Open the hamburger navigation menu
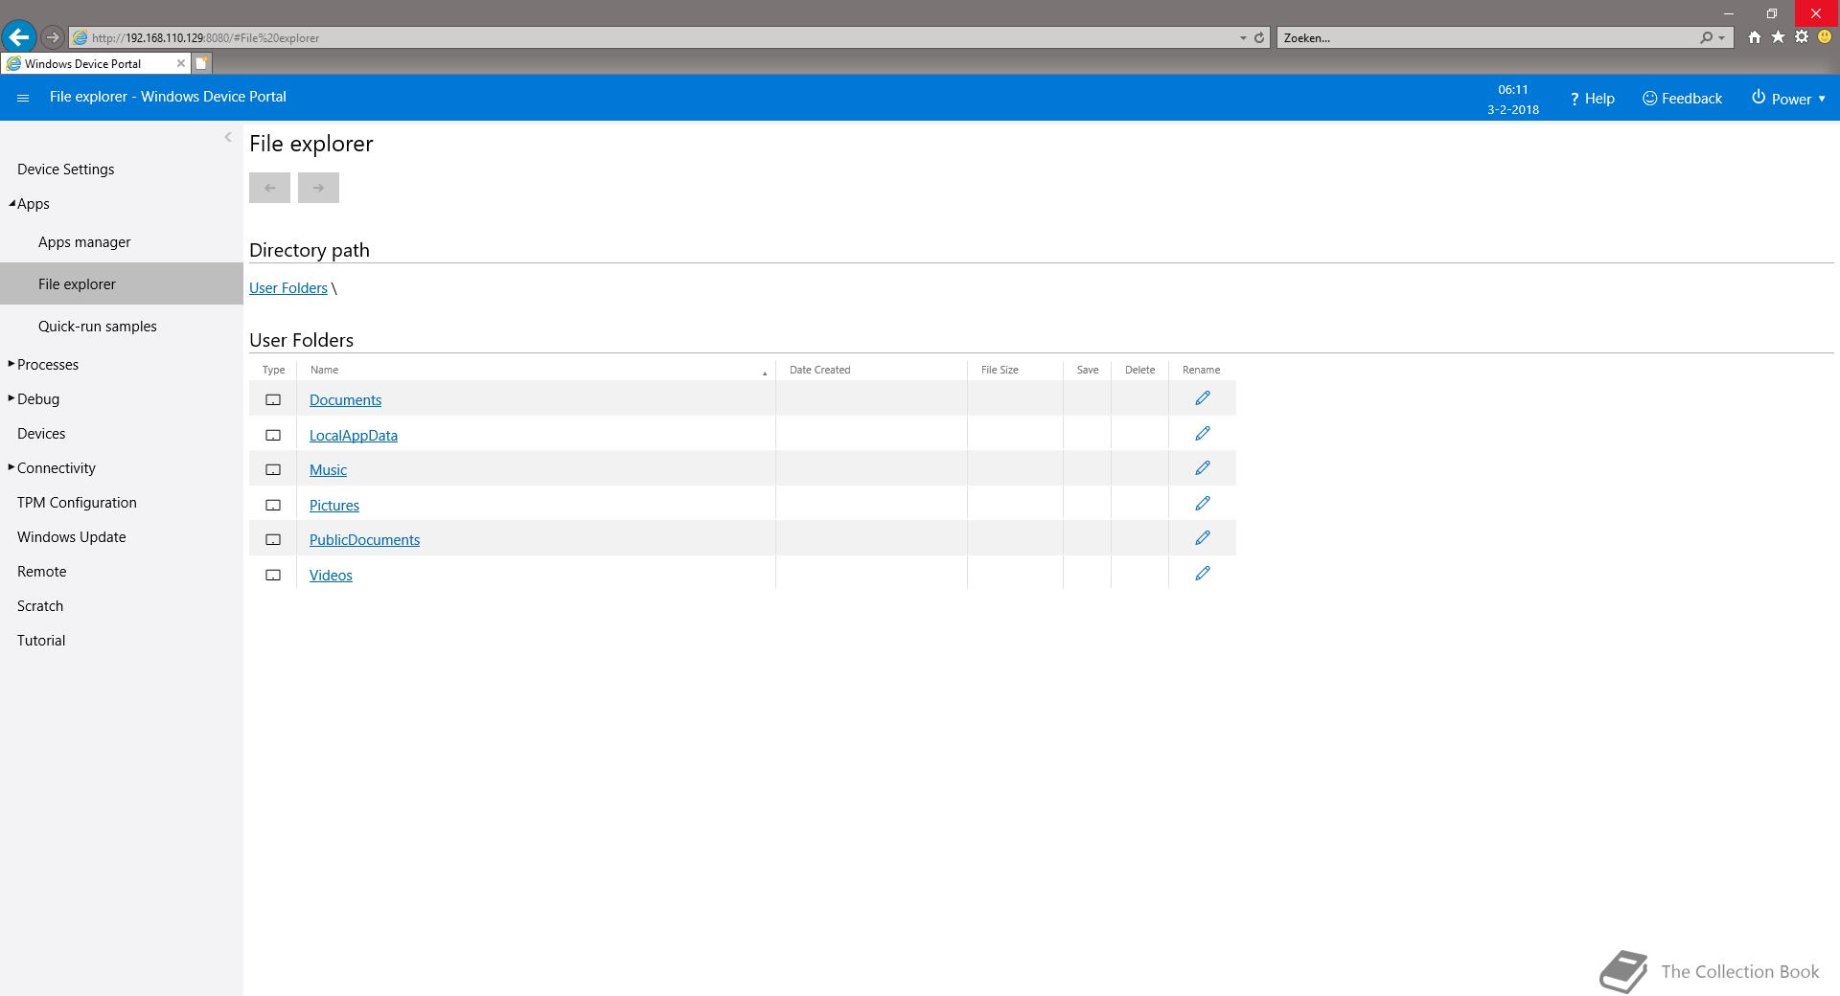The image size is (1840, 996). [23, 98]
